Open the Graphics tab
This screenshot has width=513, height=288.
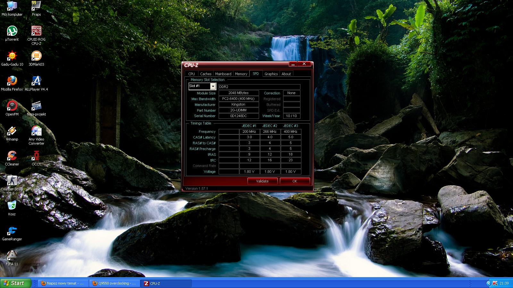(x=271, y=74)
